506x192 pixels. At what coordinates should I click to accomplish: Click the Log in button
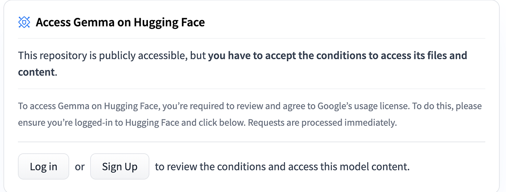44,166
